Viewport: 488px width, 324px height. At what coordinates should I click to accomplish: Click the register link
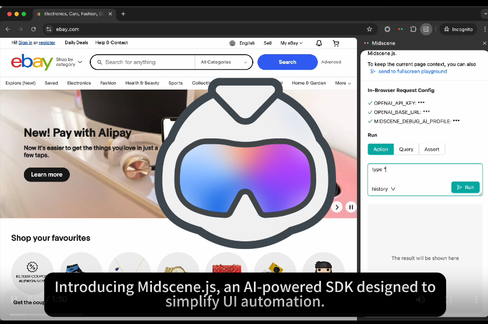pyautogui.click(x=47, y=42)
